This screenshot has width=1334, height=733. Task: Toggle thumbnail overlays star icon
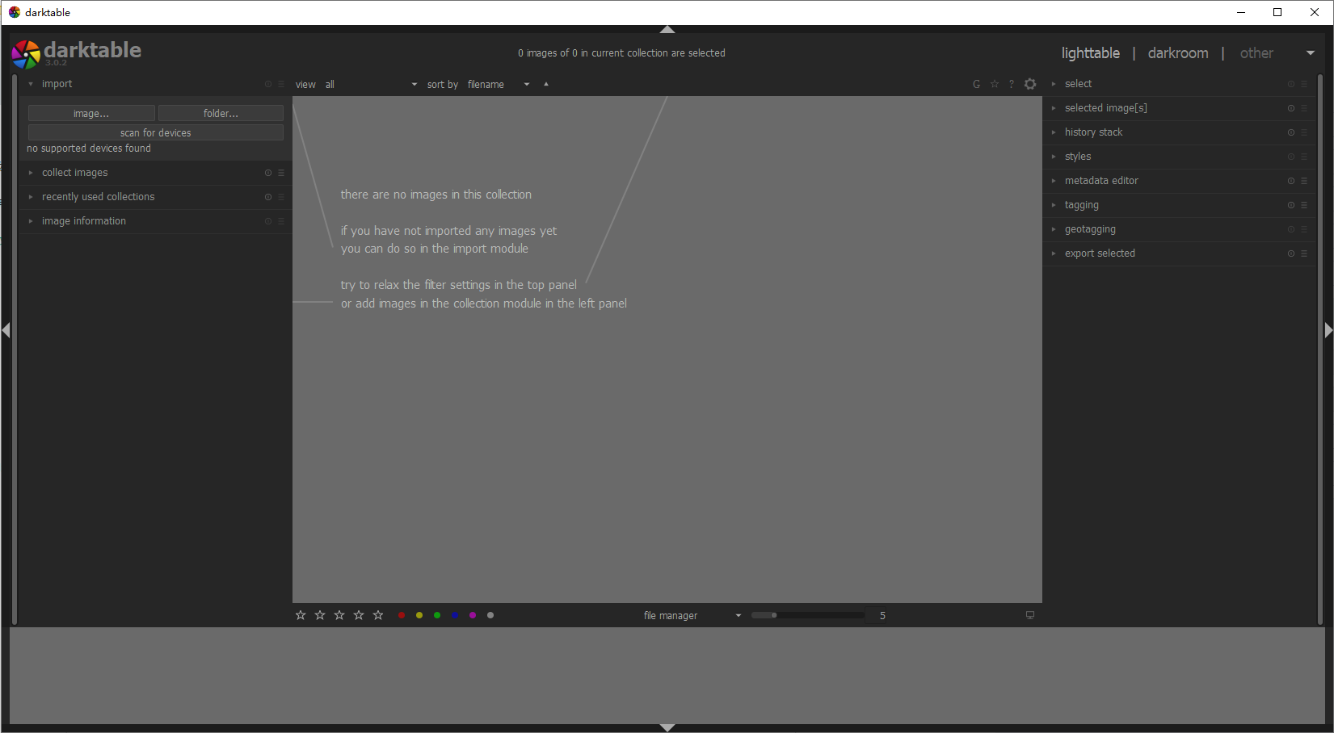pyautogui.click(x=995, y=84)
